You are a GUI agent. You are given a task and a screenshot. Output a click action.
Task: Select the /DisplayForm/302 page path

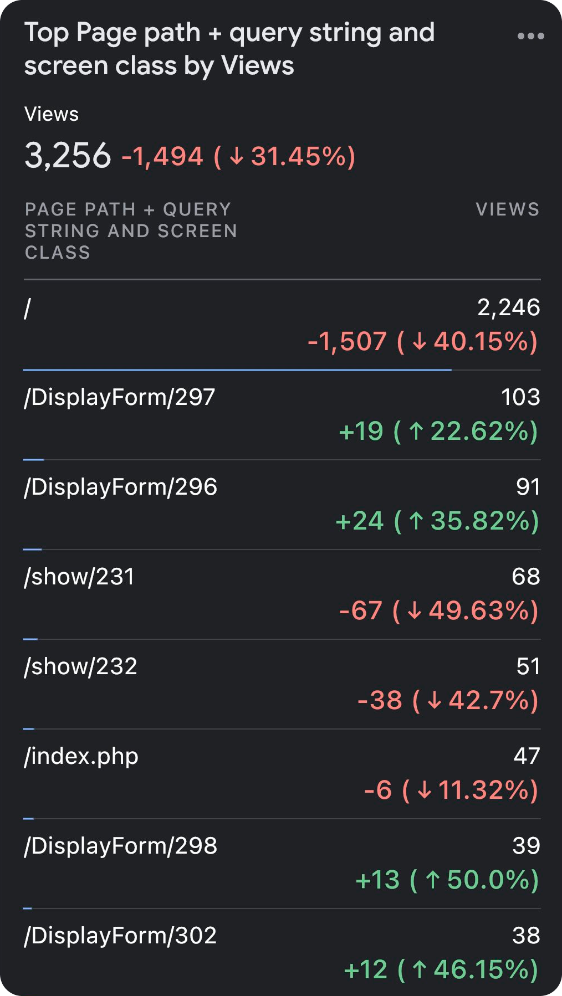pos(120,936)
